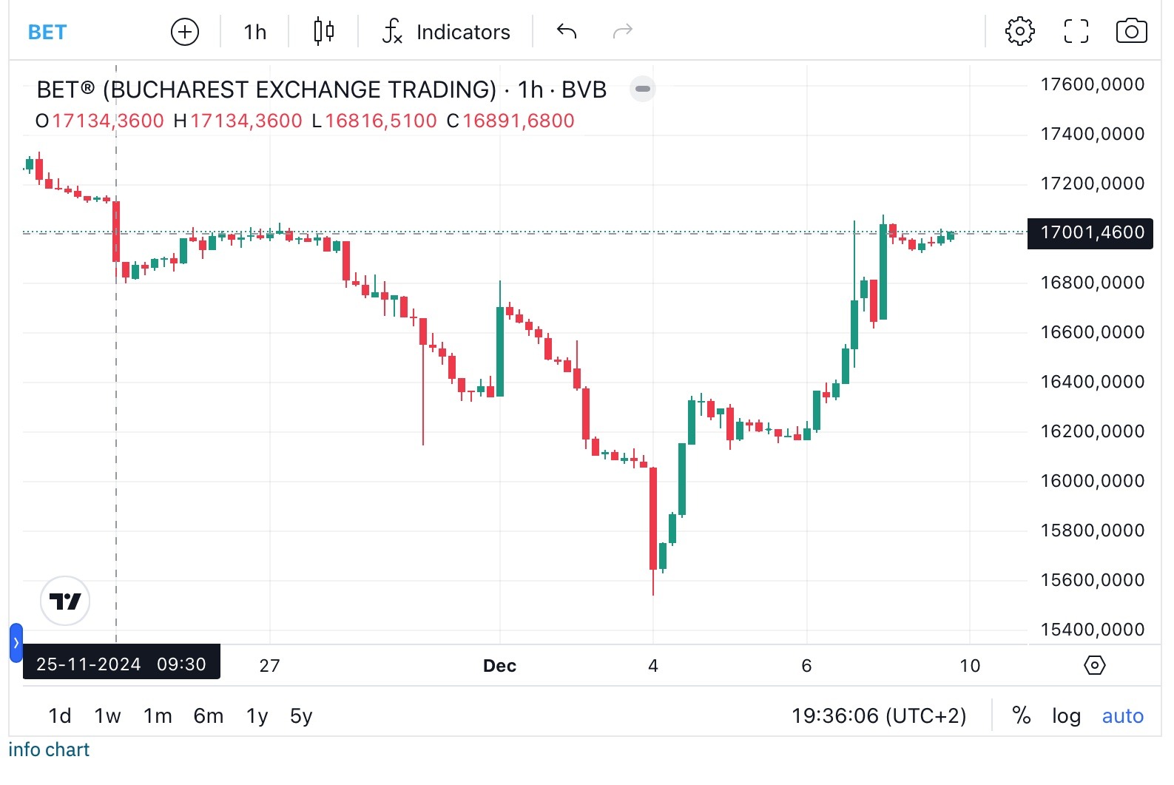Enter fullscreen mode with the brackets icon
The width and height of the screenshot is (1174, 785).
click(1076, 32)
